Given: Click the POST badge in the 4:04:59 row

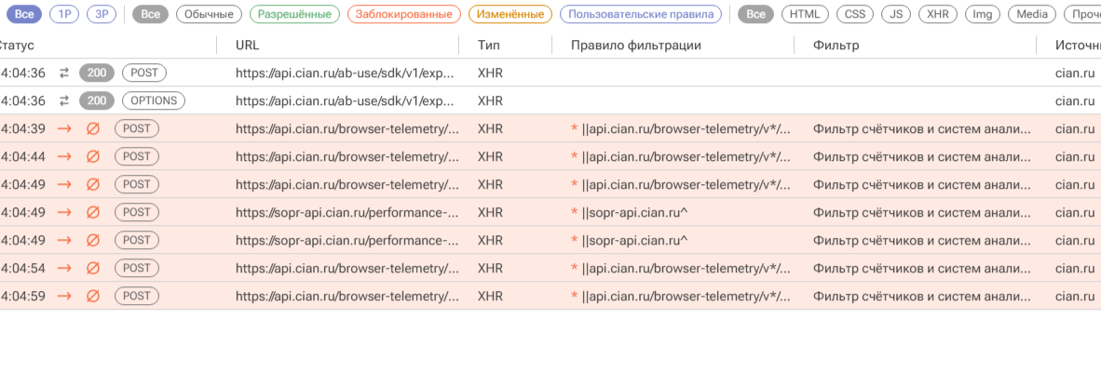Looking at the screenshot, I should (137, 296).
